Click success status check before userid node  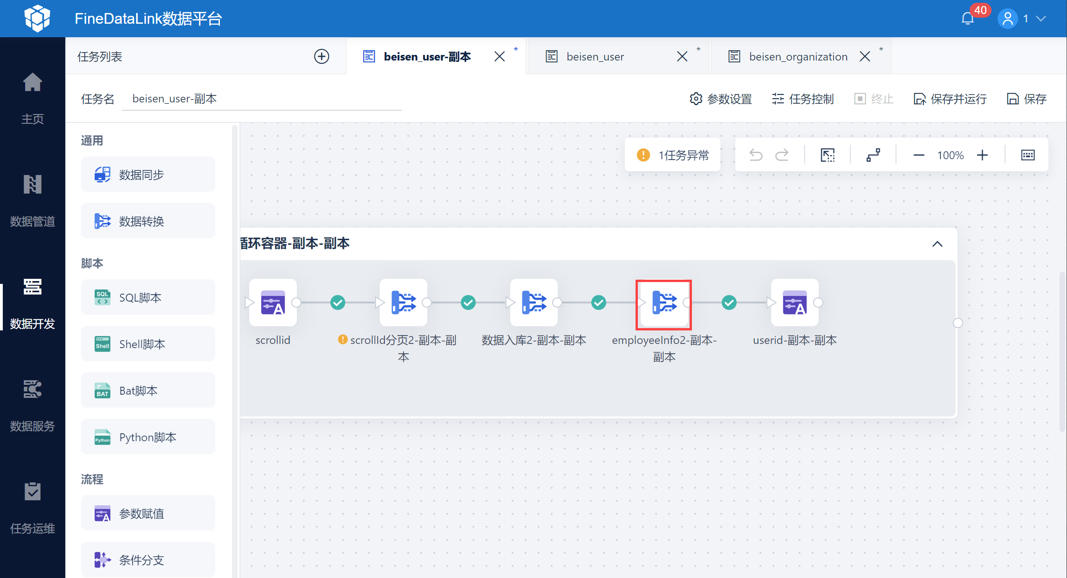(729, 302)
